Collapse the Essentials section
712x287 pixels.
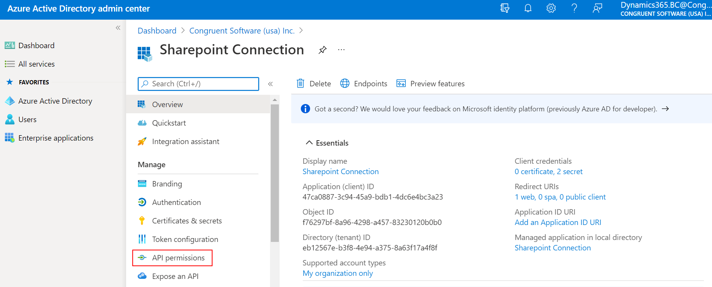pos(309,143)
